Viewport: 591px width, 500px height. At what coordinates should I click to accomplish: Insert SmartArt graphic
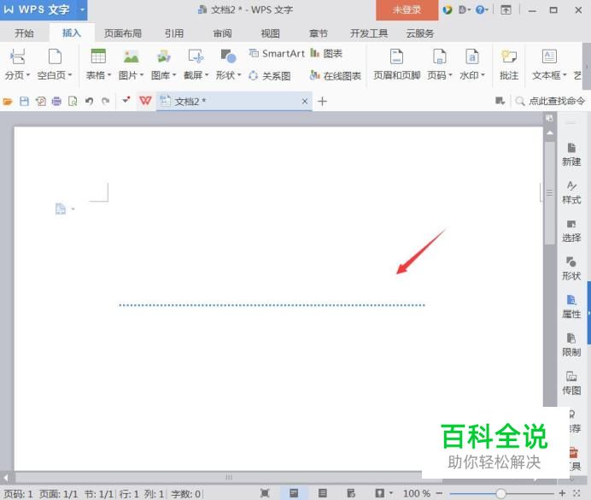277,54
